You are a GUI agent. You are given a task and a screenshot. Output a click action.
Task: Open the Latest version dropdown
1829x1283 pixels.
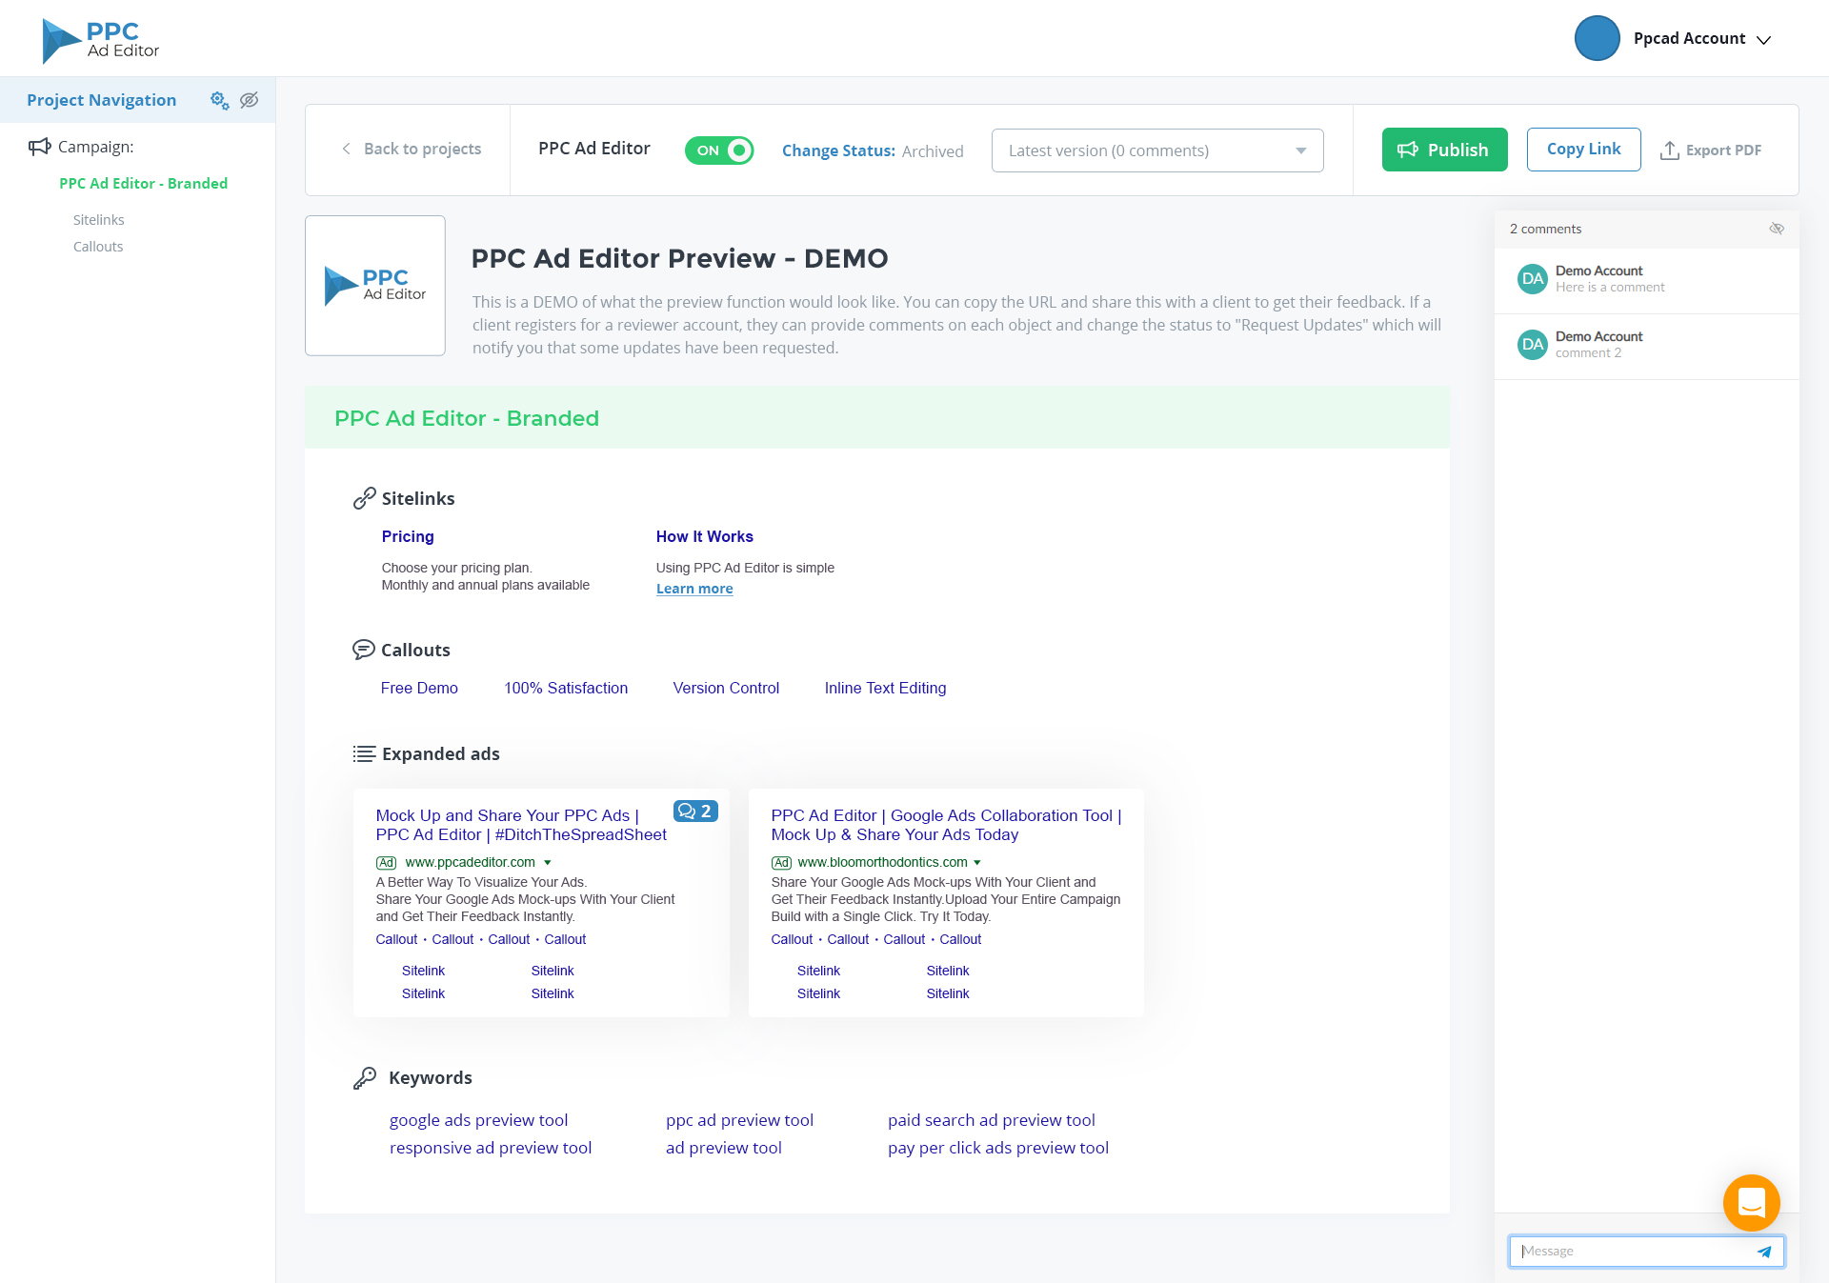pyautogui.click(x=1156, y=150)
